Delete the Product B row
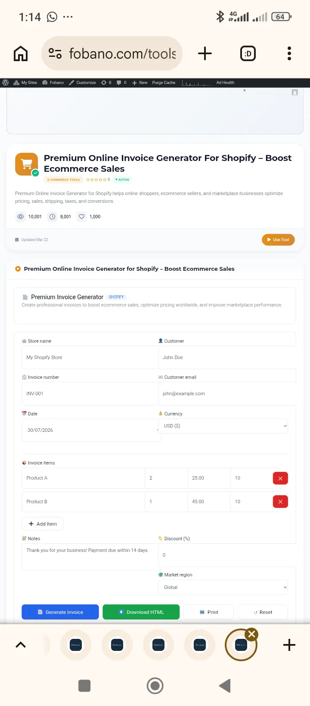This screenshot has height=706, width=310. tap(280, 502)
